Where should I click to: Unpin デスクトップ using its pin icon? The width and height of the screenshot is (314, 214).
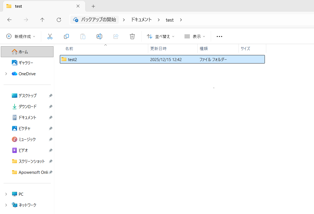pyautogui.click(x=51, y=96)
